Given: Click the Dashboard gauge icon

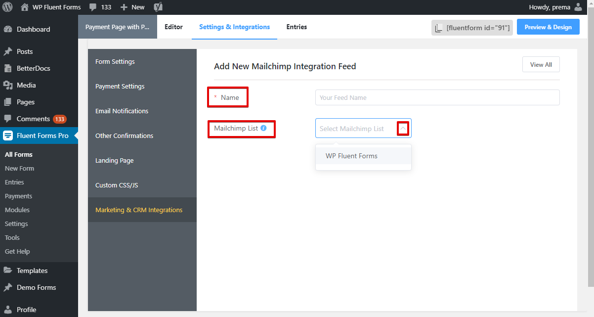Looking at the screenshot, I should pos(8,29).
